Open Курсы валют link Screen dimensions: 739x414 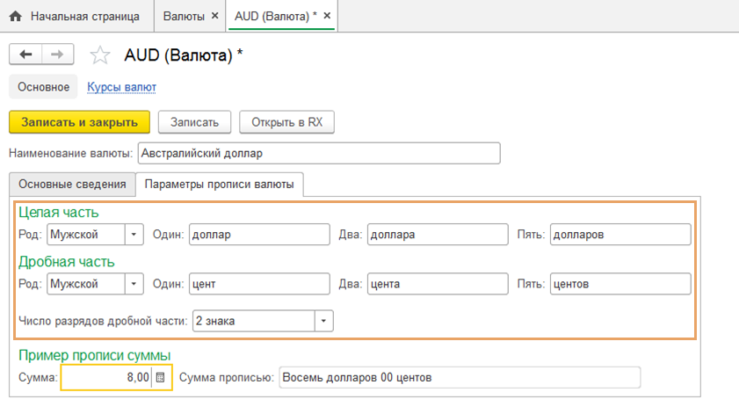[121, 87]
